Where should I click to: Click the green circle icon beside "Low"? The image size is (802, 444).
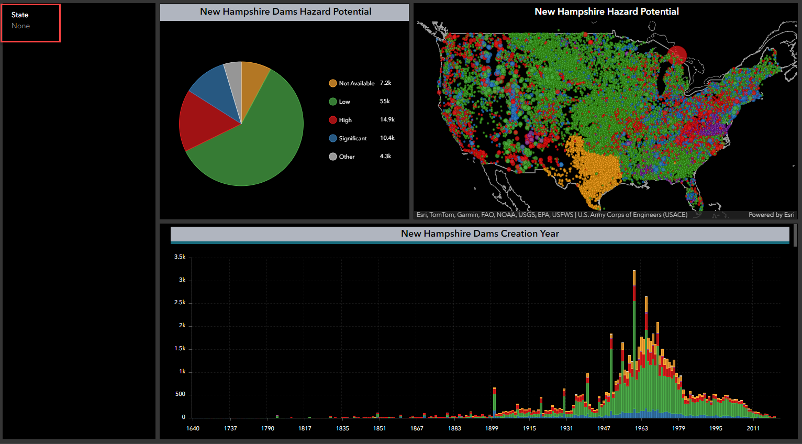pos(333,101)
